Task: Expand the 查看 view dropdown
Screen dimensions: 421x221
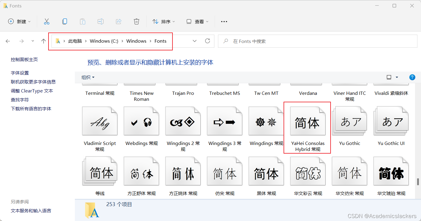Action: click(x=197, y=21)
